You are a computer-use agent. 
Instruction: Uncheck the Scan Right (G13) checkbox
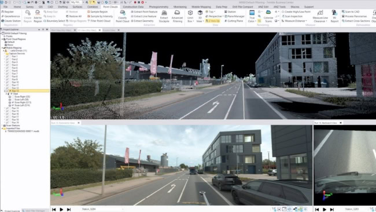13,103
